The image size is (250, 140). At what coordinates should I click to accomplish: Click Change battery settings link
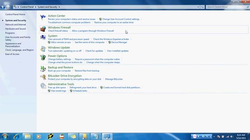coord(59,59)
